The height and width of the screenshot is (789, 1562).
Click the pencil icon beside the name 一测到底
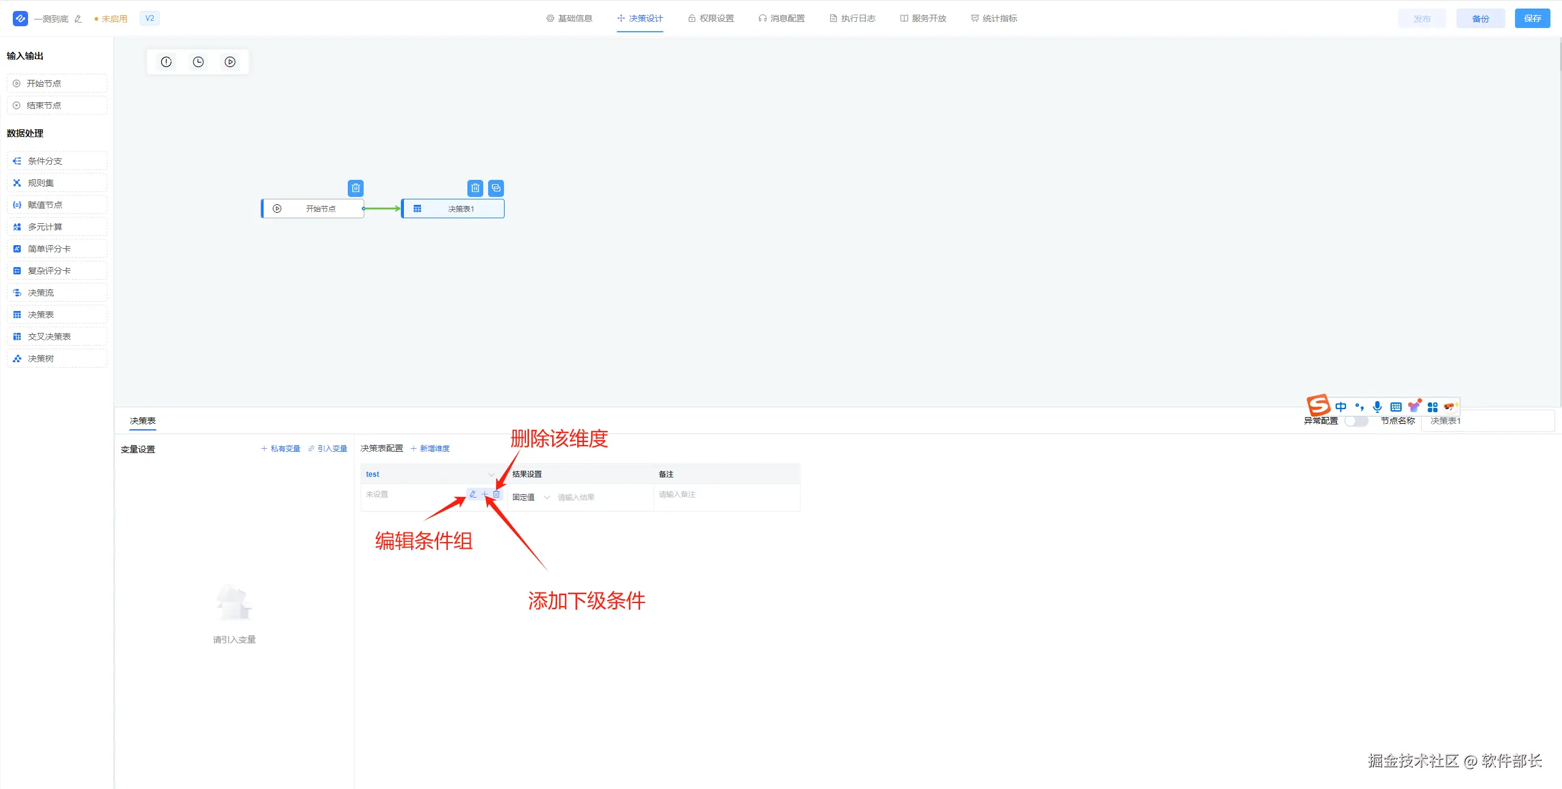click(78, 19)
